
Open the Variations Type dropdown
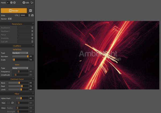tap(20, 53)
